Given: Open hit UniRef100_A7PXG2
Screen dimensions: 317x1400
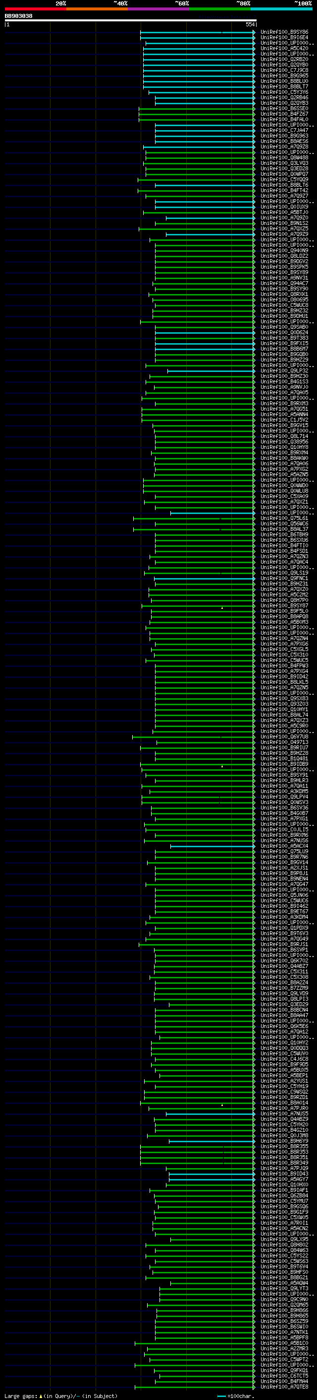Looking at the screenshot, I should [284, 469].
